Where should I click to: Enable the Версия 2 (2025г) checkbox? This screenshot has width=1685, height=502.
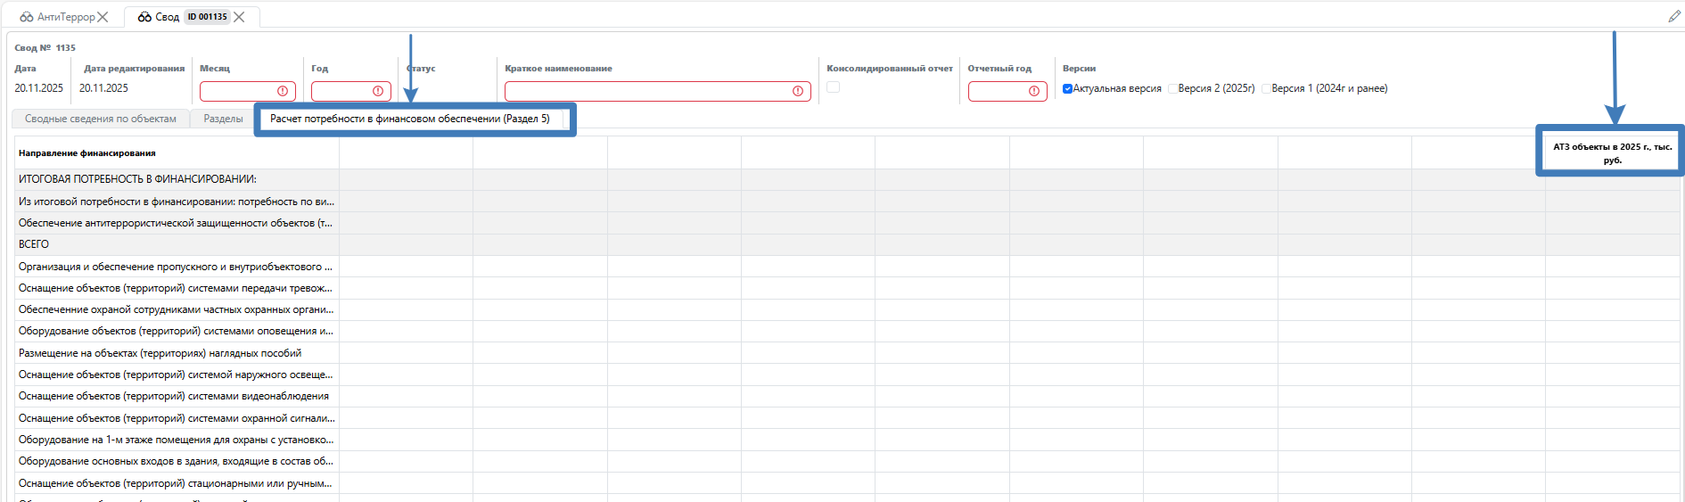(1172, 89)
